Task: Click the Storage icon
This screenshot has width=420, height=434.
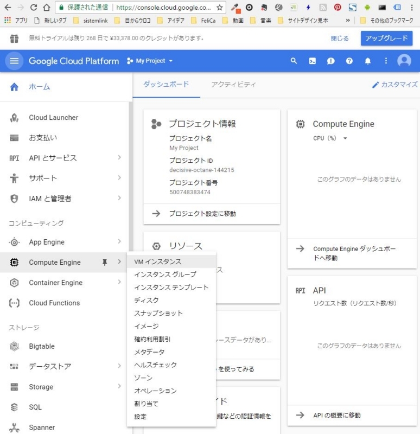Action: (14, 387)
